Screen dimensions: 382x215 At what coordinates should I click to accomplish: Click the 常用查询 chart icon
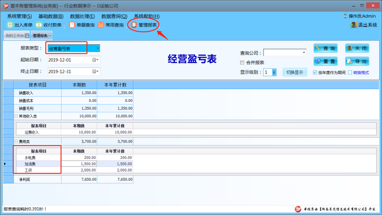pyautogui.click(x=101, y=25)
